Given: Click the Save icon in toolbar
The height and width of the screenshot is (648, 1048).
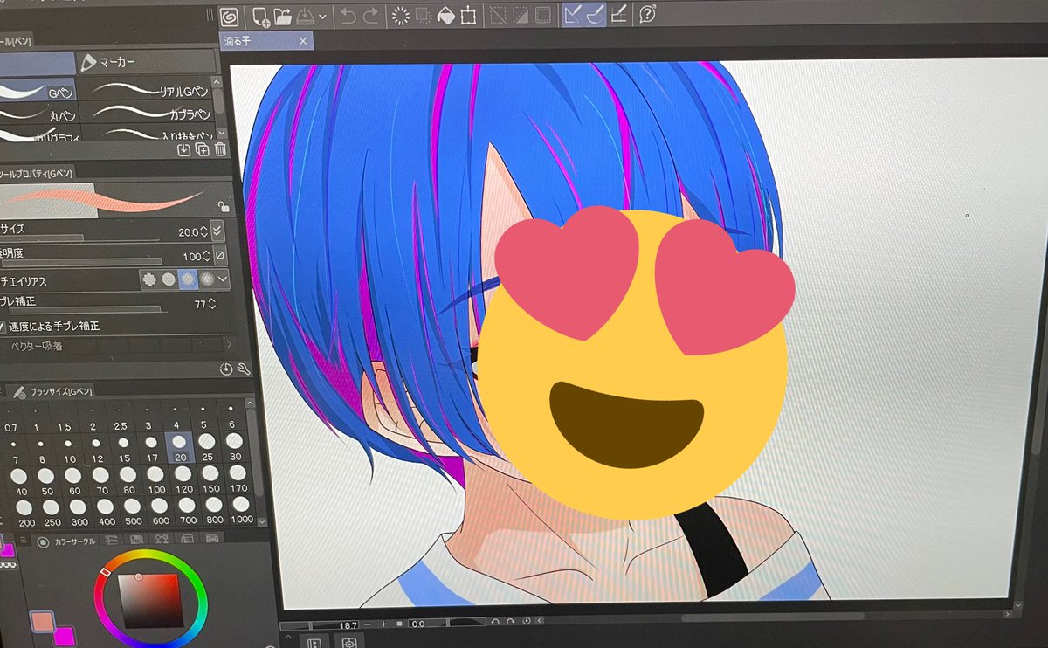Looking at the screenshot, I should [306, 15].
